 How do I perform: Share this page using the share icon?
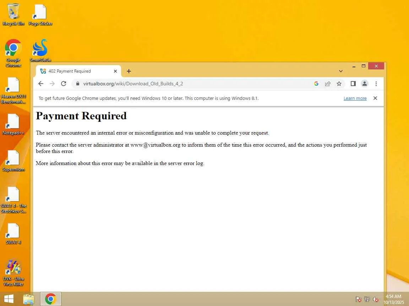328,84
